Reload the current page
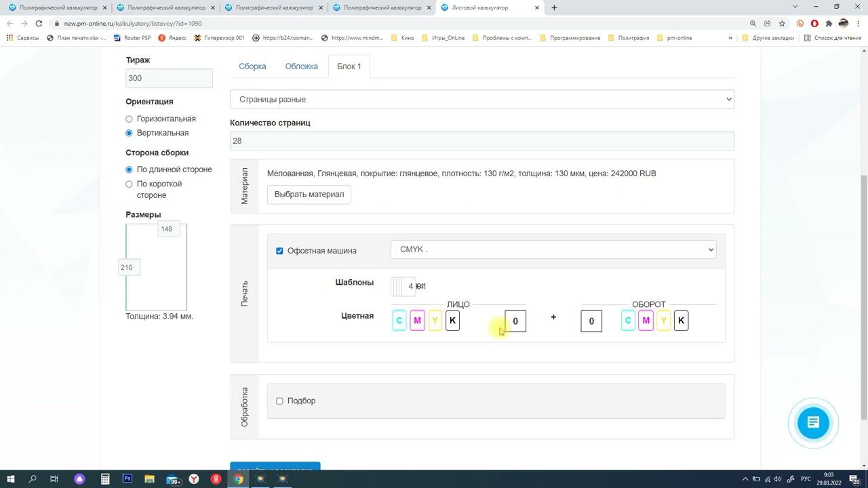868x488 pixels. click(39, 23)
